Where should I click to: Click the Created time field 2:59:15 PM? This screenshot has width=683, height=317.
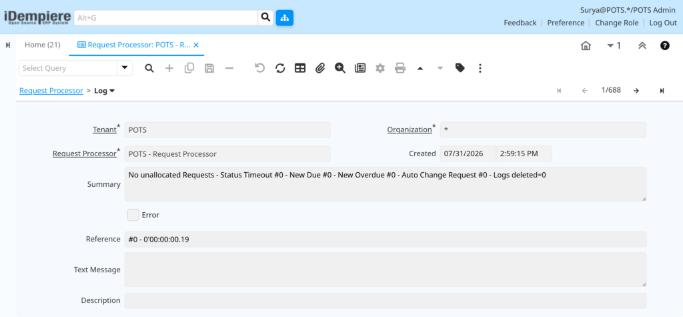point(524,153)
